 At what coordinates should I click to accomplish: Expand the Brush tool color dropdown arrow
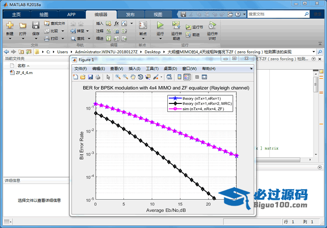coord(161,77)
